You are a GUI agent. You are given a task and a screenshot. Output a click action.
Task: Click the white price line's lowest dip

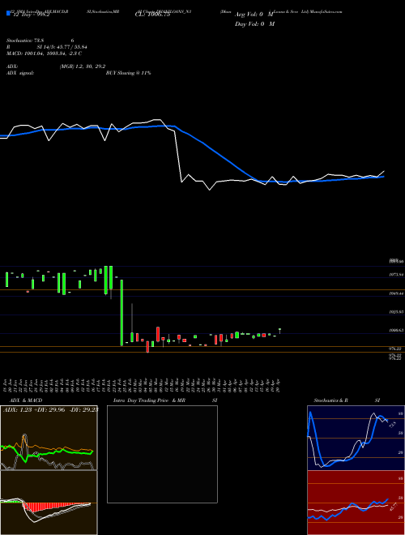[209, 190]
